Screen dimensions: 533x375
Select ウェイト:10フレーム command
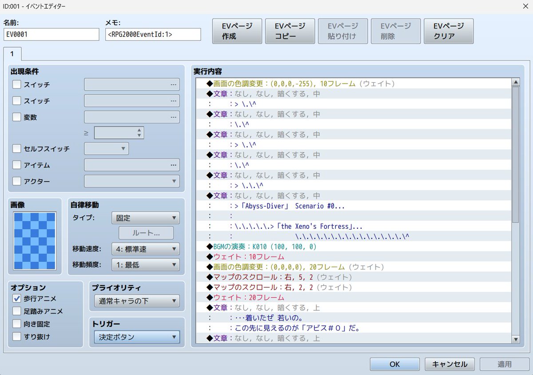coord(354,257)
